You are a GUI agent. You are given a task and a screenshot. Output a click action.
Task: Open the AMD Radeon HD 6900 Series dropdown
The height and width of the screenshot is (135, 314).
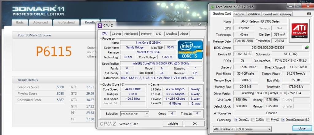242,129
